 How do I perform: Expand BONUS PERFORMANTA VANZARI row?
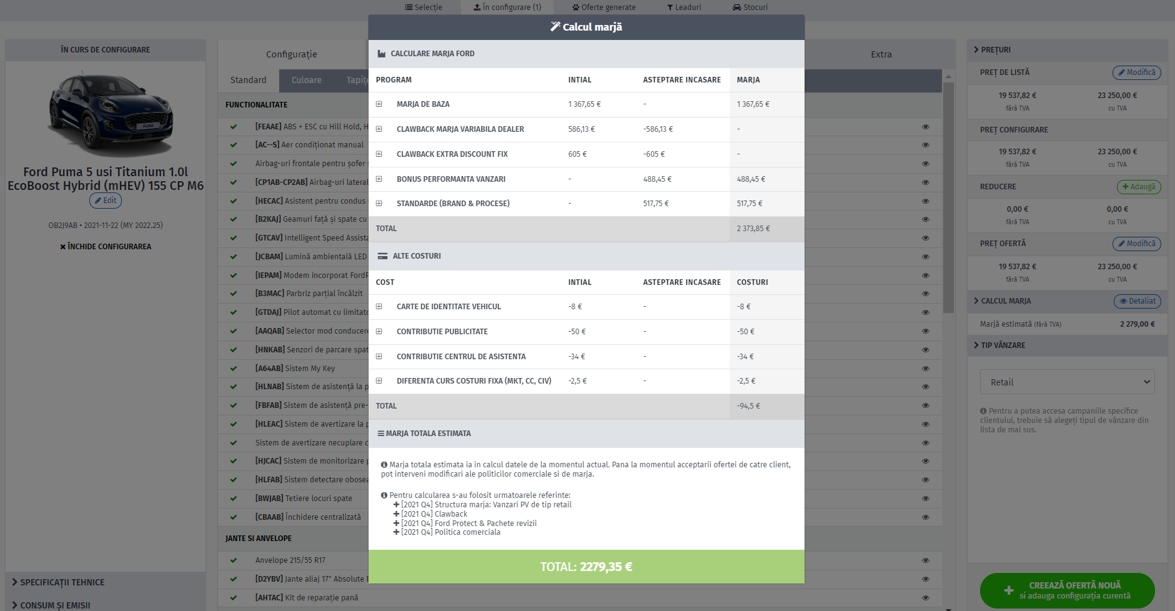point(379,179)
